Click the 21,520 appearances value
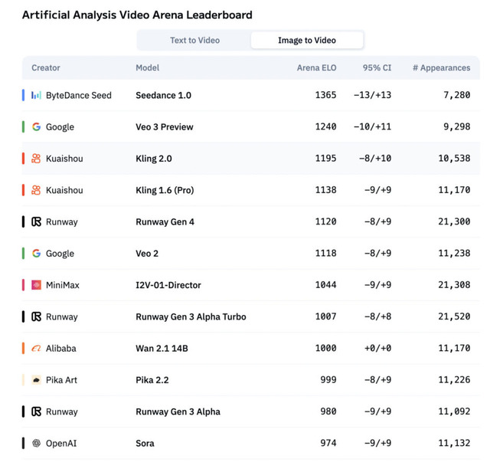Viewport: 490px width, 472px height. pyautogui.click(x=454, y=316)
